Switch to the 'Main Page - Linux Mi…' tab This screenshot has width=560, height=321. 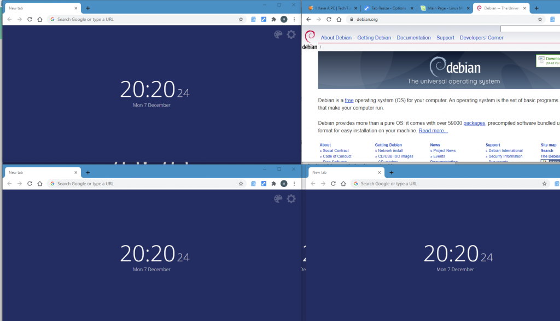pos(445,8)
